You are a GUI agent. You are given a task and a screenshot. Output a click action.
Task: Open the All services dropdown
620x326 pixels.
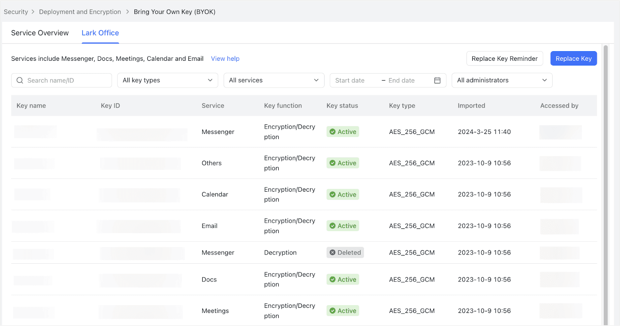coord(274,81)
